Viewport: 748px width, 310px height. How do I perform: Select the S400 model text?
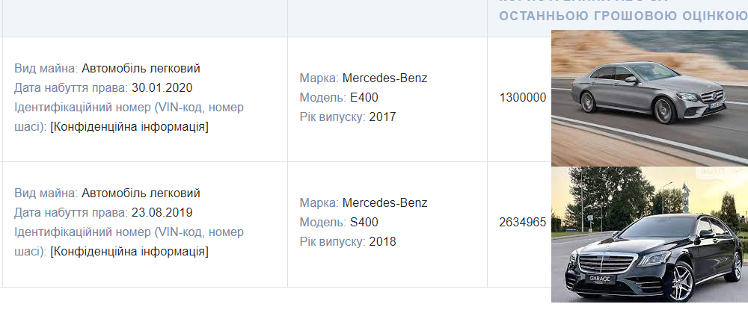364,223
